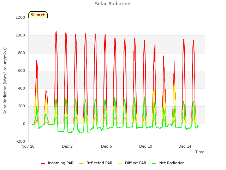This screenshot has height=170, width=226.
Task: Click the 0 y-axis tick label
Action: [x=24, y=124]
